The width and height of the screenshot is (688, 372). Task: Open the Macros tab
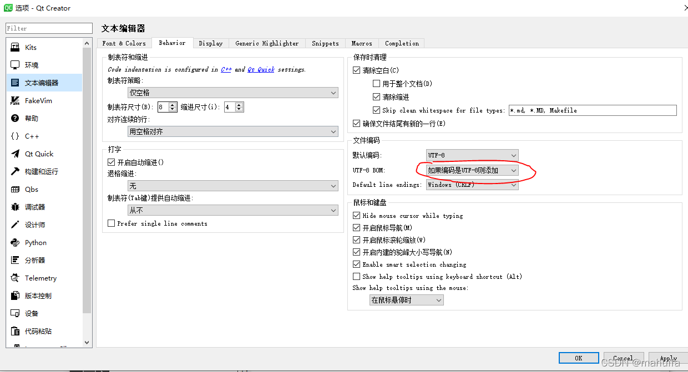pyautogui.click(x=362, y=43)
